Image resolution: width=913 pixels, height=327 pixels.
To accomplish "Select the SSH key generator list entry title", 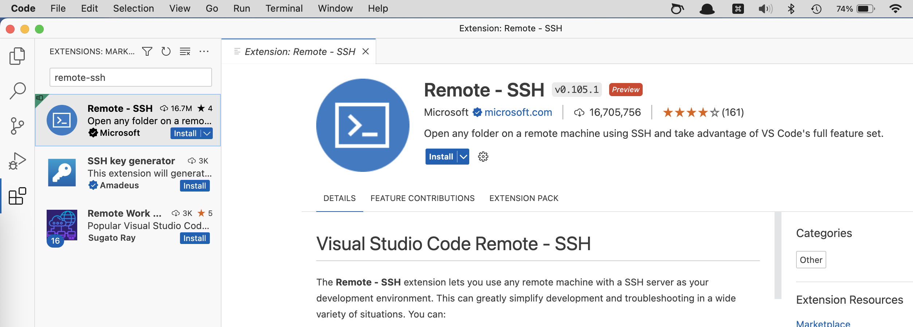I will click(x=131, y=161).
